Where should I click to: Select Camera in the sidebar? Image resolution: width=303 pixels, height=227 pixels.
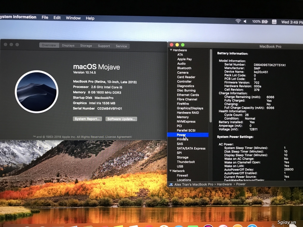point(183,73)
